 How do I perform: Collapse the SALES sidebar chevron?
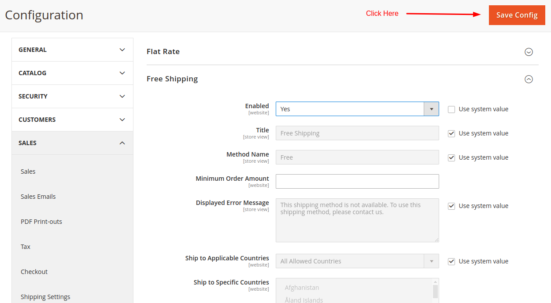tap(122, 143)
